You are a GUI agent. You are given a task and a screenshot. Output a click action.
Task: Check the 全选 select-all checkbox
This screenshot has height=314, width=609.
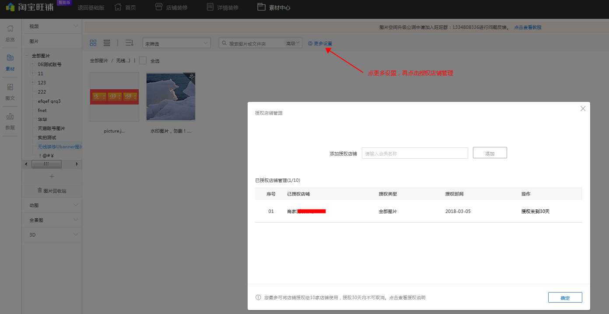pos(143,60)
